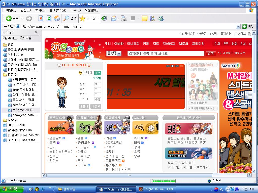Open the 즐겨찾기(A) menu
The width and height of the screenshot is (258, 193).
(58, 10)
